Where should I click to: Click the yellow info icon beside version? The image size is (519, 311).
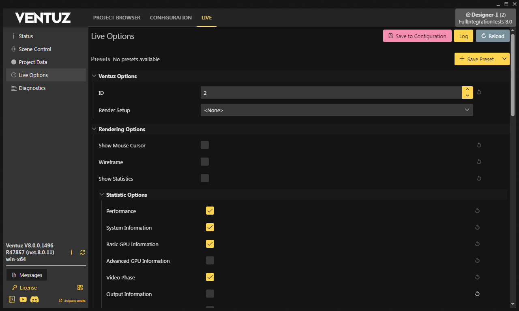click(x=71, y=252)
